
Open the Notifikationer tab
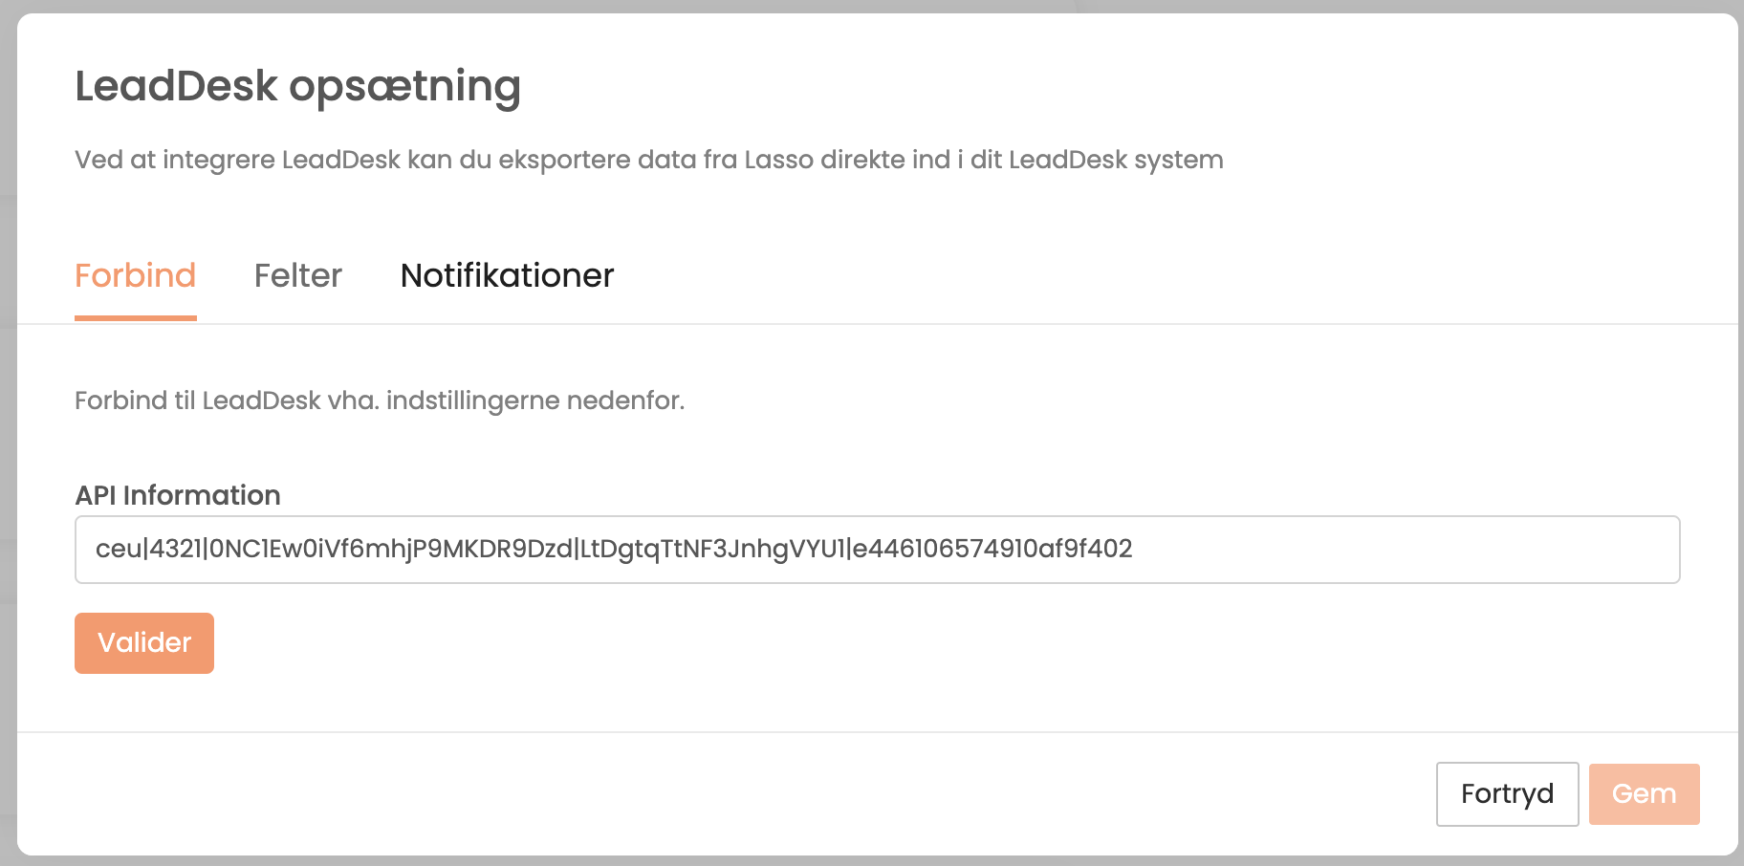507,275
